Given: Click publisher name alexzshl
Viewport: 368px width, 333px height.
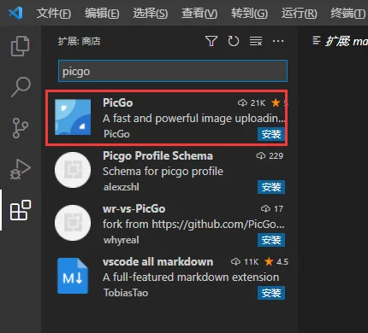Looking at the screenshot, I should point(122,187).
